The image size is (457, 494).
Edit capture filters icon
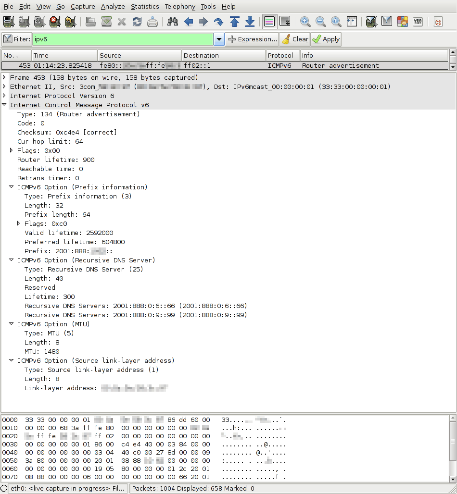point(371,22)
